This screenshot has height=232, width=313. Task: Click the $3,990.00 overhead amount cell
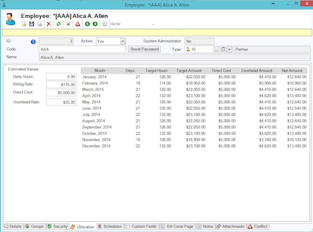[268, 83]
